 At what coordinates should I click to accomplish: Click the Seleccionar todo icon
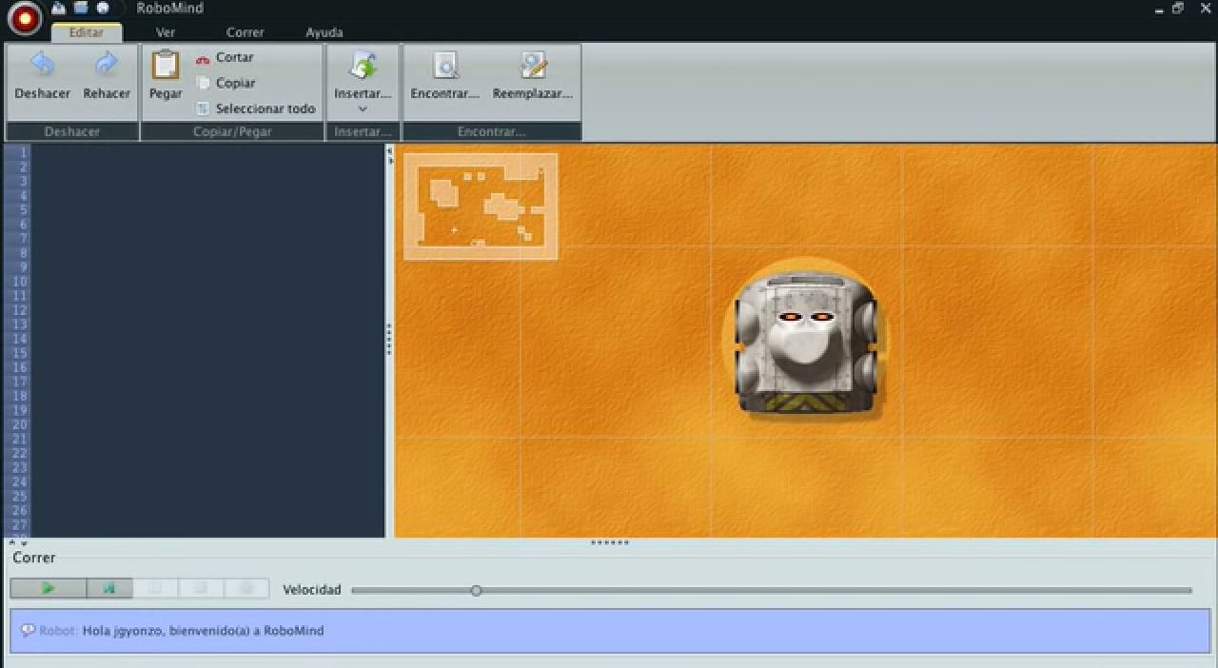(x=203, y=108)
